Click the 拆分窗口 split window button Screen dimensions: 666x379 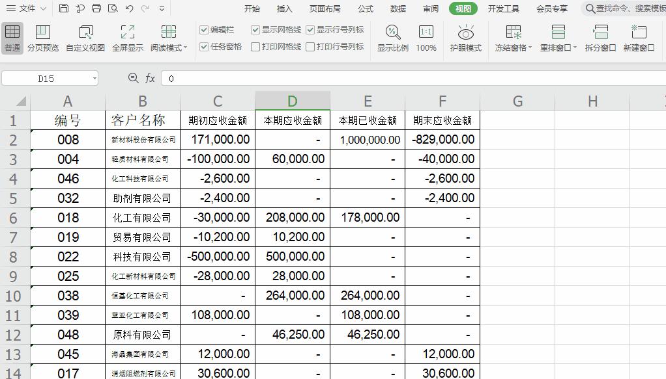(x=599, y=39)
